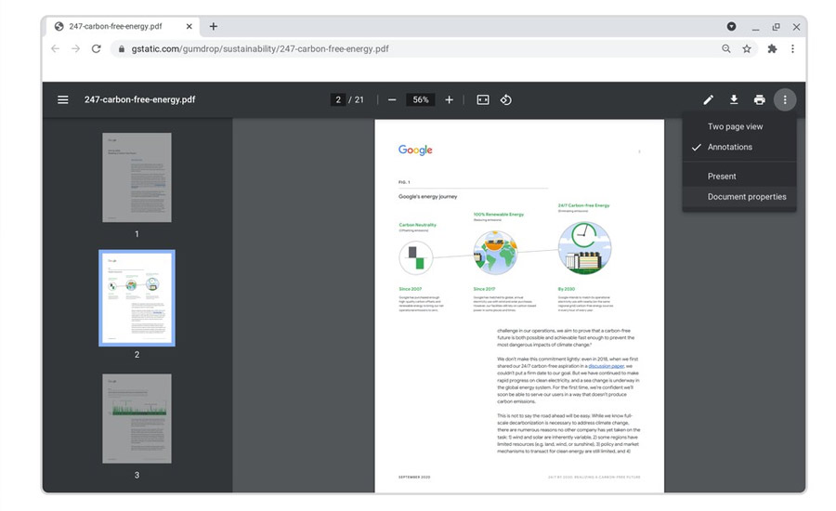Open a new browser tab
836x511 pixels.
coord(214,26)
